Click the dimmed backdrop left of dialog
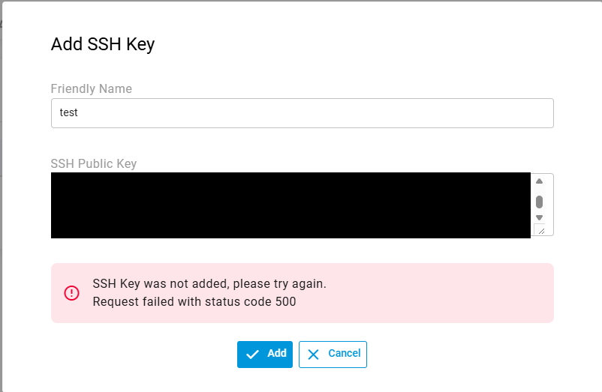The image size is (602, 392). click(2, 225)
